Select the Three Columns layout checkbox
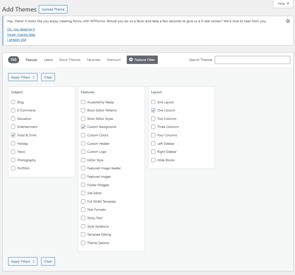 point(153,127)
